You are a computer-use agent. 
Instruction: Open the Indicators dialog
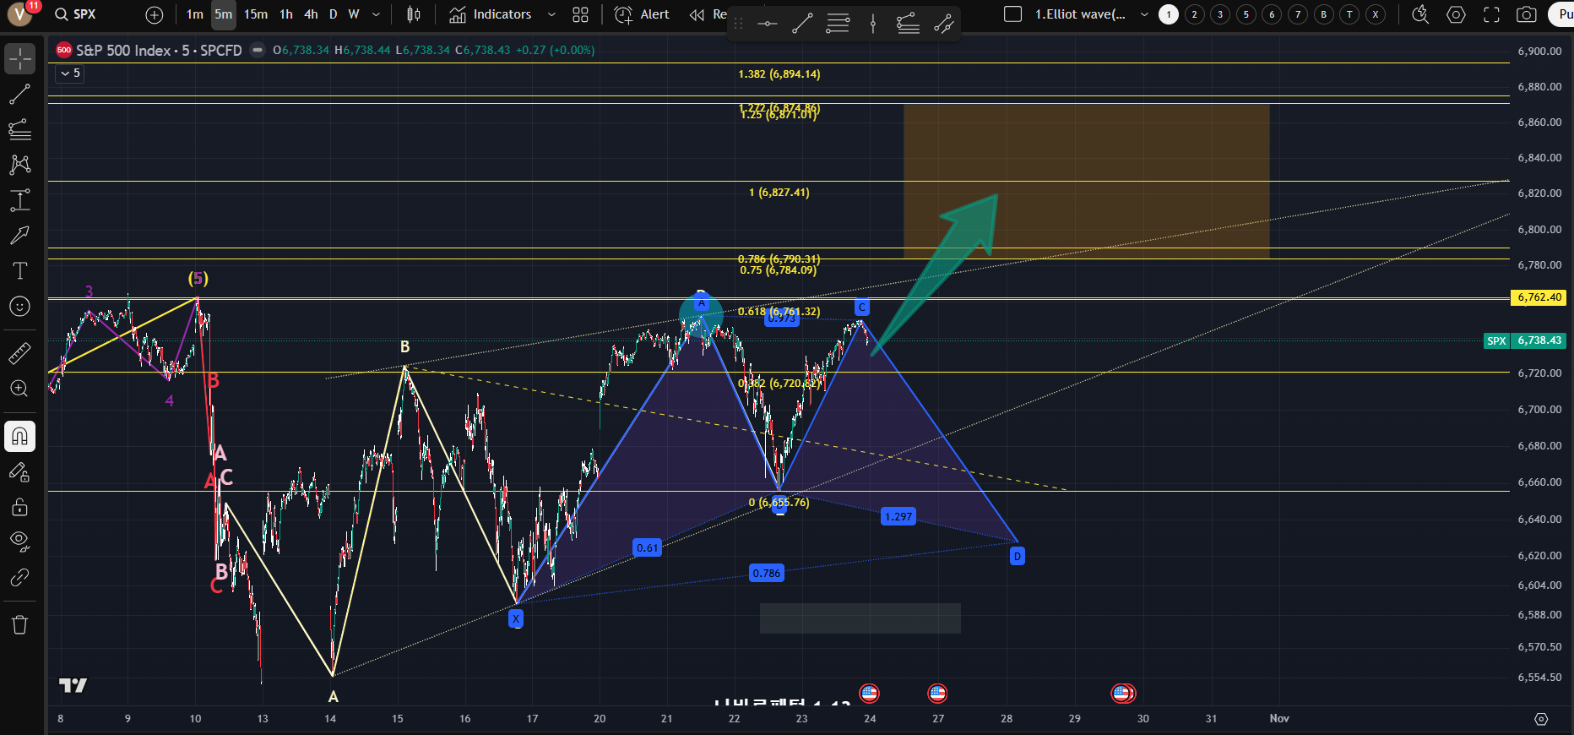click(491, 14)
